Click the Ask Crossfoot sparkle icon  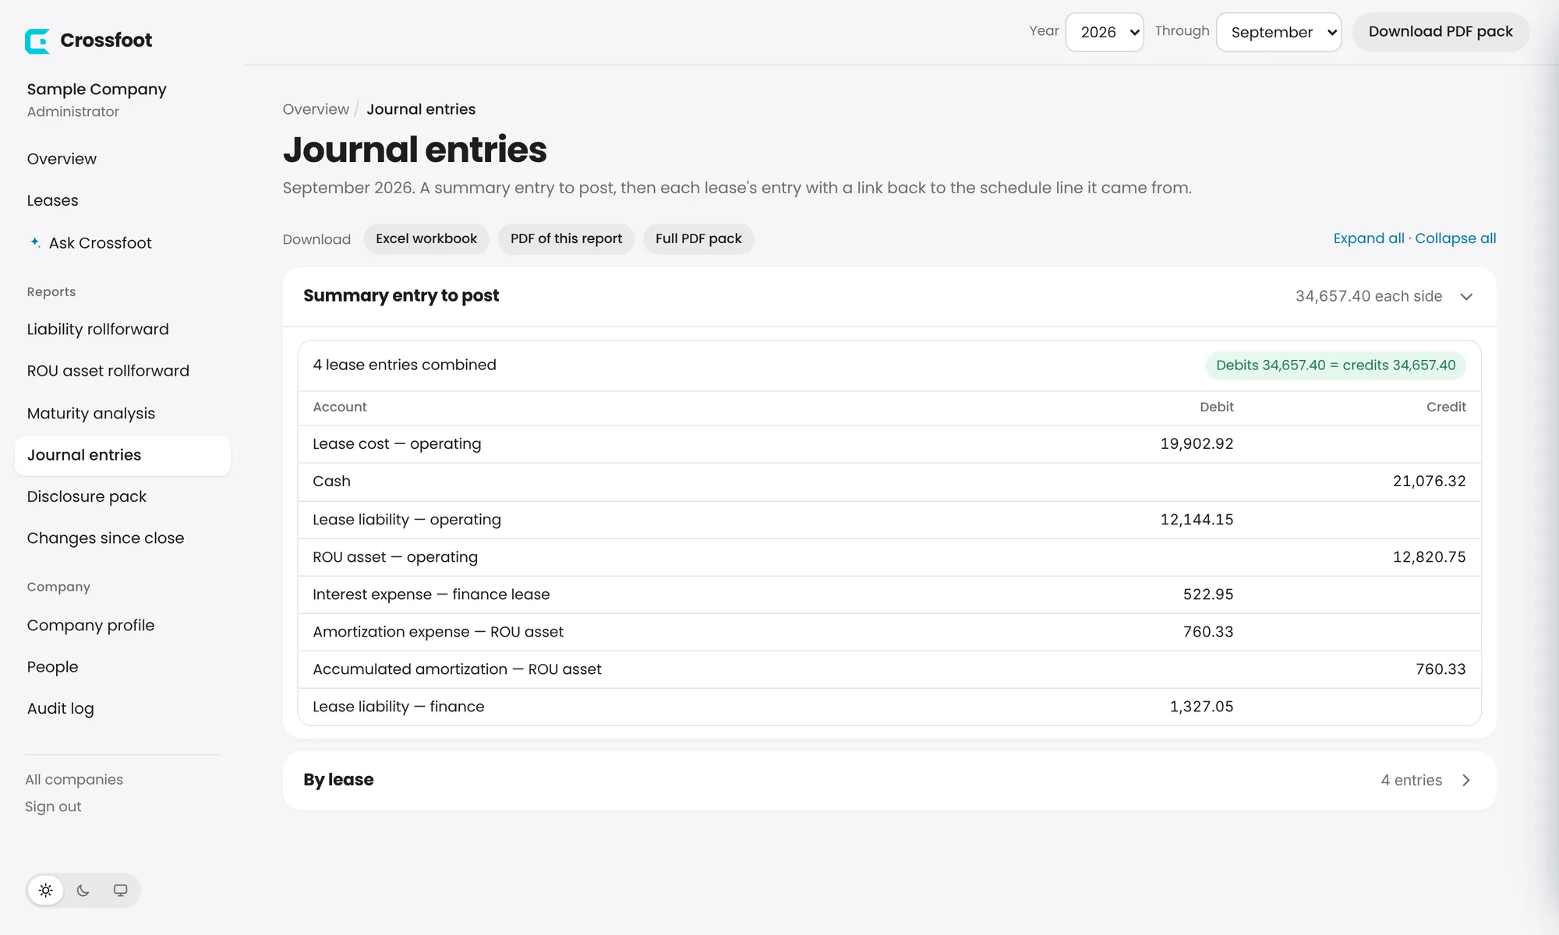pyautogui.click(x=35, y=242)
